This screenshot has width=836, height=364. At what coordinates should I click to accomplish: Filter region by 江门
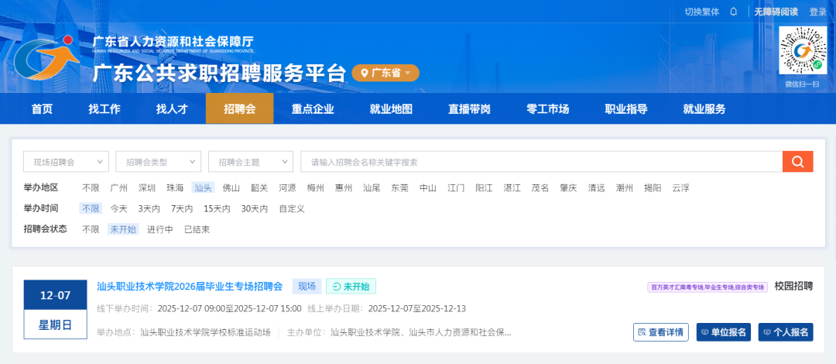click(x=456, y=188)
